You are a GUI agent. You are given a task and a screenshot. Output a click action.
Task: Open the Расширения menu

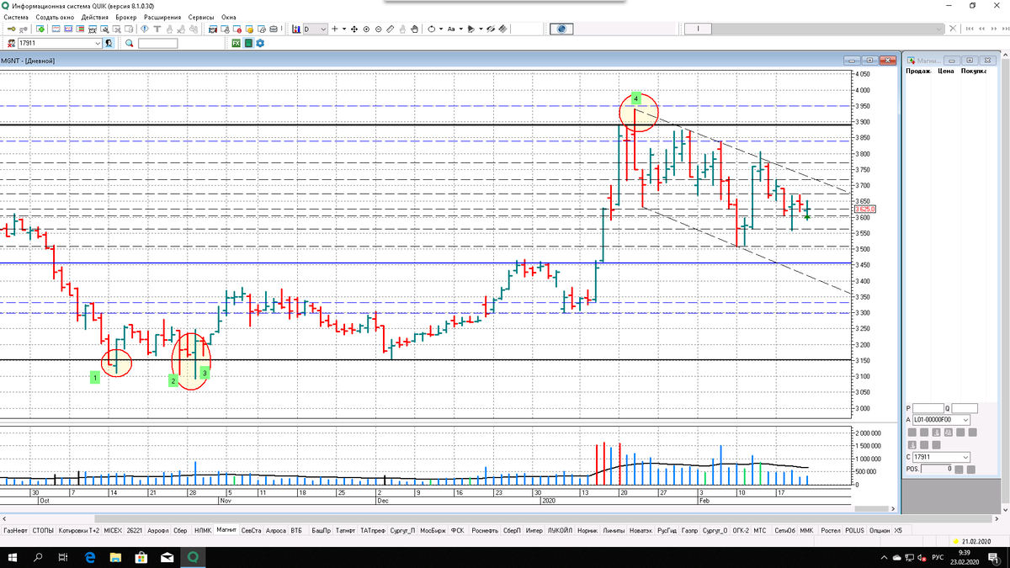pyautogui.click(x=162, y=17)
